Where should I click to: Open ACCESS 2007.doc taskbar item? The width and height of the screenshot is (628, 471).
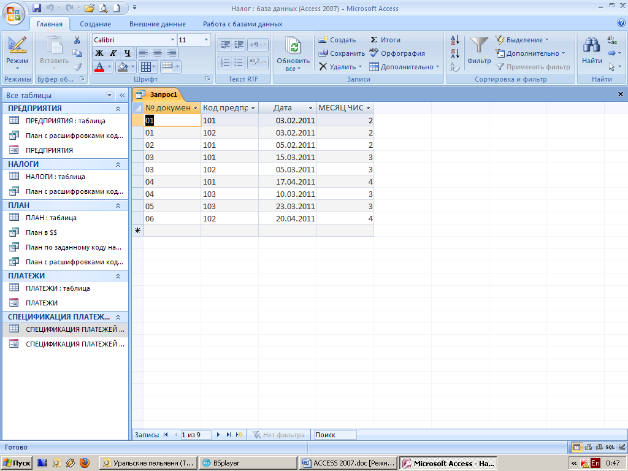point(349,463)
